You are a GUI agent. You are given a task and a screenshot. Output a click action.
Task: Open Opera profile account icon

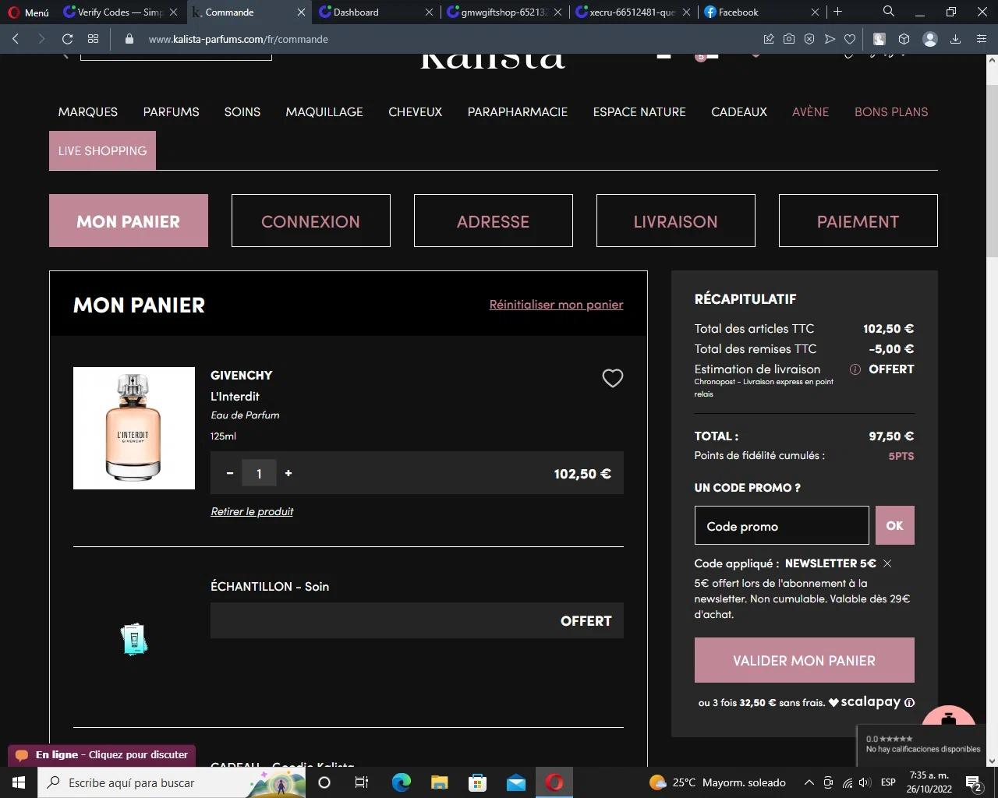929,39
